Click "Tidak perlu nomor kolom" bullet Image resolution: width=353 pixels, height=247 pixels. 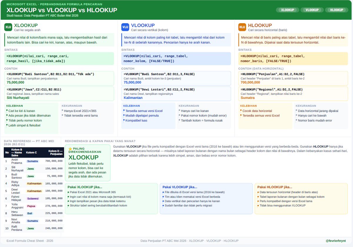(x=25, y=120)
